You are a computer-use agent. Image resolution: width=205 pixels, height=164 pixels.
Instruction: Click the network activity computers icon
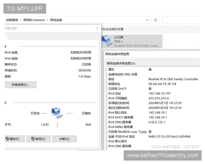(x=57, y=113)
